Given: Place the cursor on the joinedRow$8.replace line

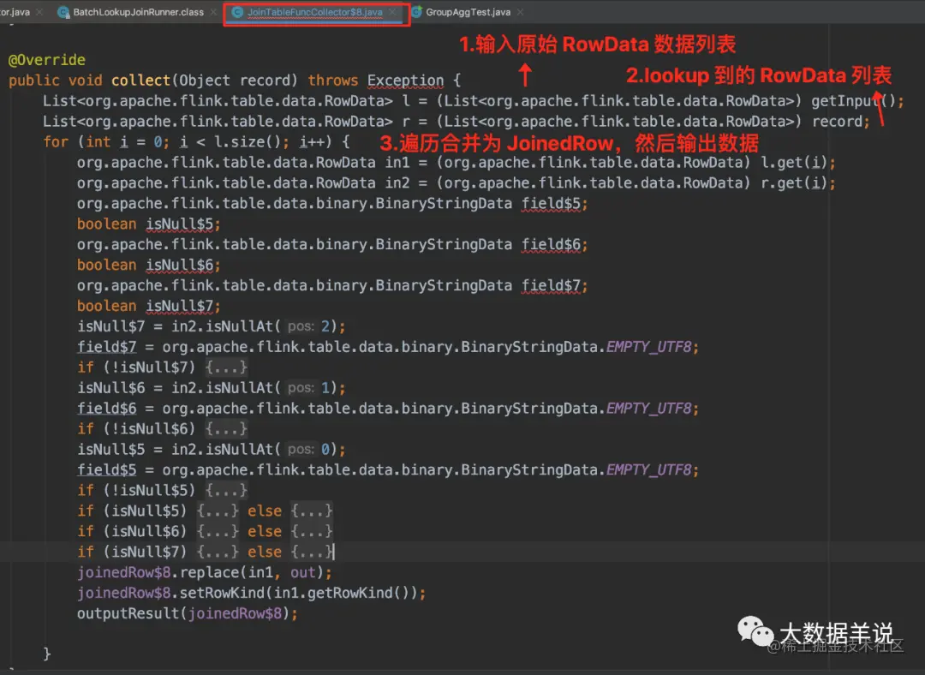Looking at the screenshot, I should [x=197, y=572].
